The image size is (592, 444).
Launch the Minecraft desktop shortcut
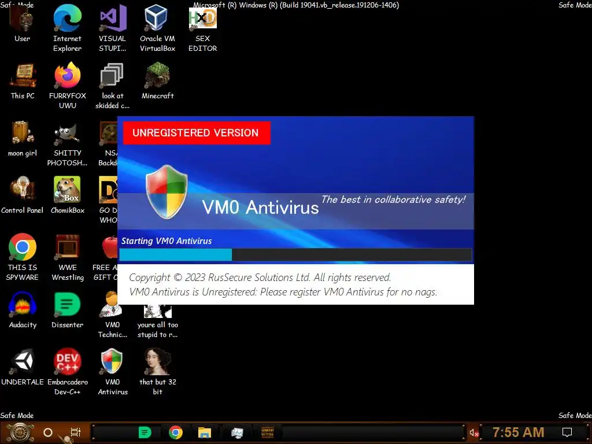tap(157, 82)
